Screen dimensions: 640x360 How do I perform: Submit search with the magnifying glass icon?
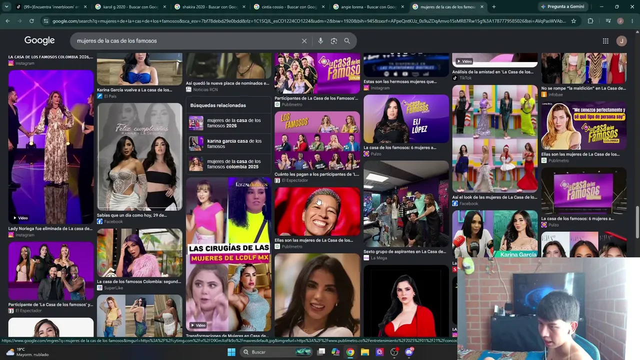click(347, 41)
